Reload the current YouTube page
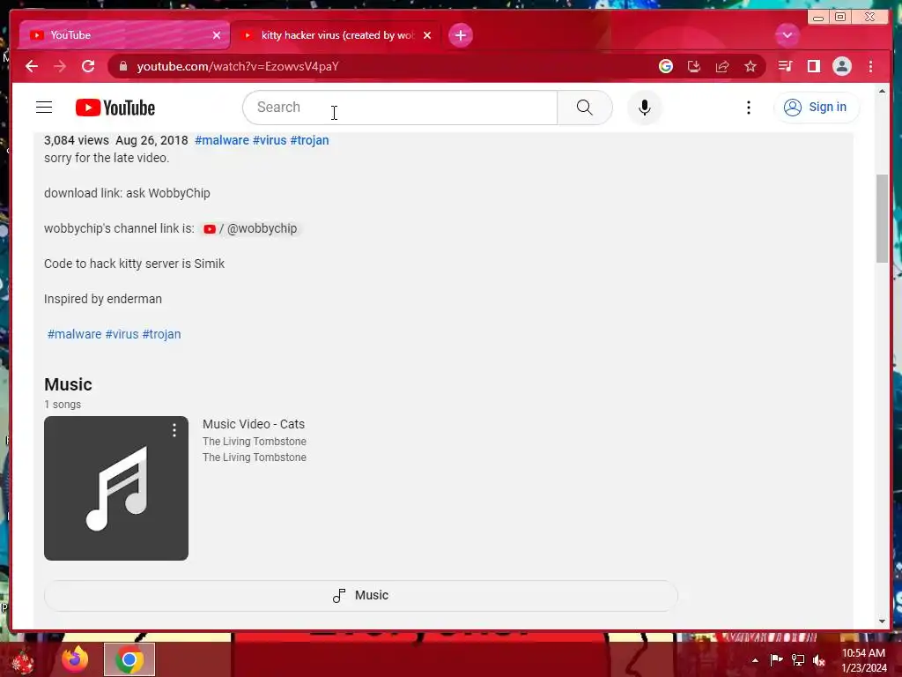902x677 pixels. point(88,66)
